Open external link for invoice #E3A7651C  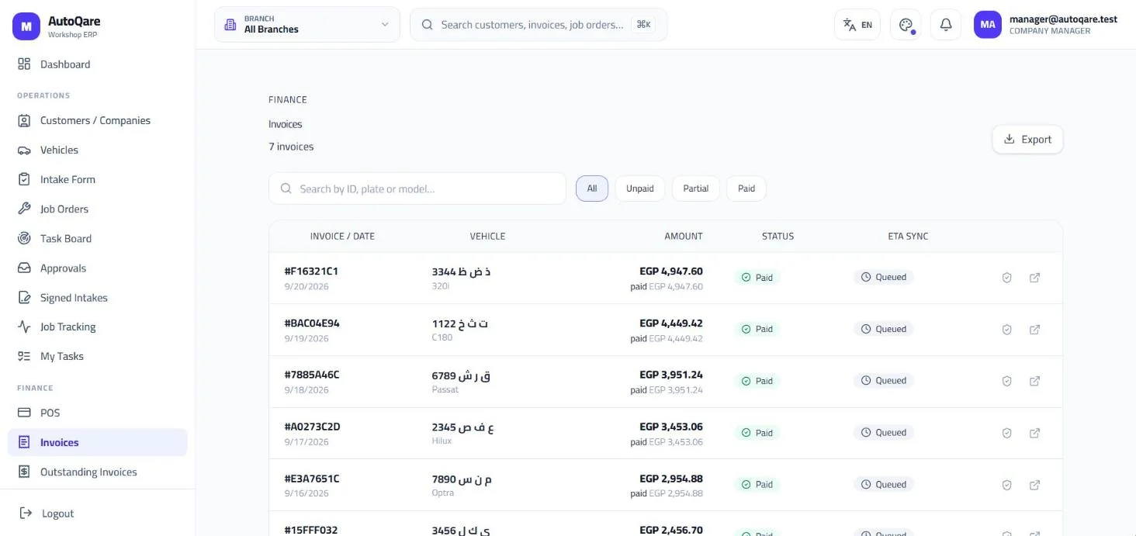click(1034, 485)
